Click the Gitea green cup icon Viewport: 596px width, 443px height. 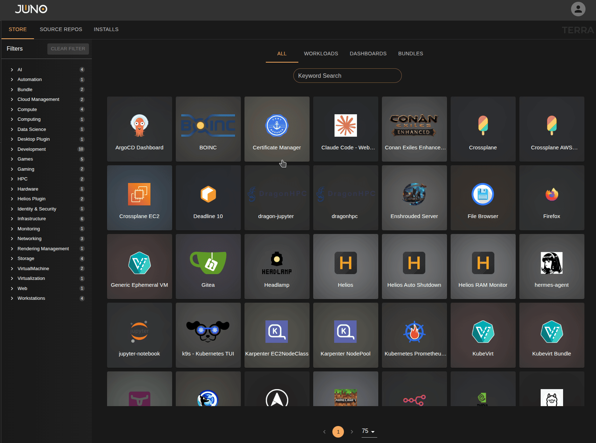coord(208,263)
